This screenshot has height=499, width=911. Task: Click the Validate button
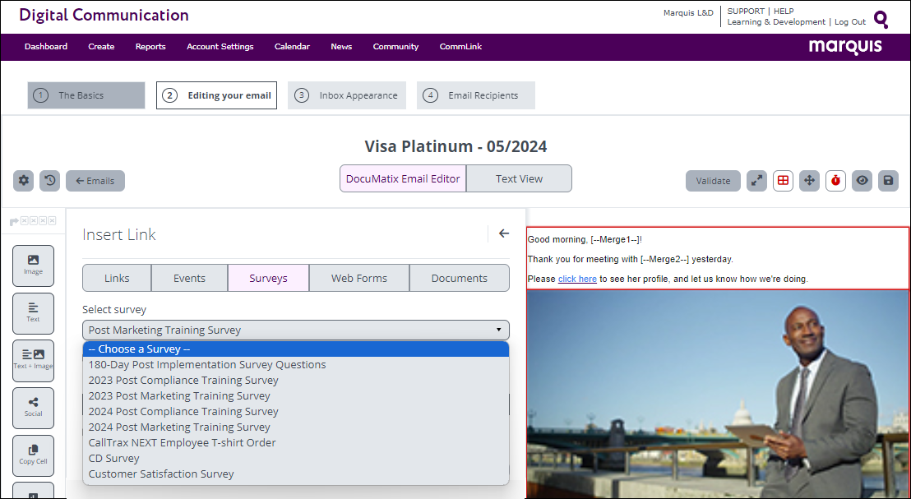click(x=713, y=181)
